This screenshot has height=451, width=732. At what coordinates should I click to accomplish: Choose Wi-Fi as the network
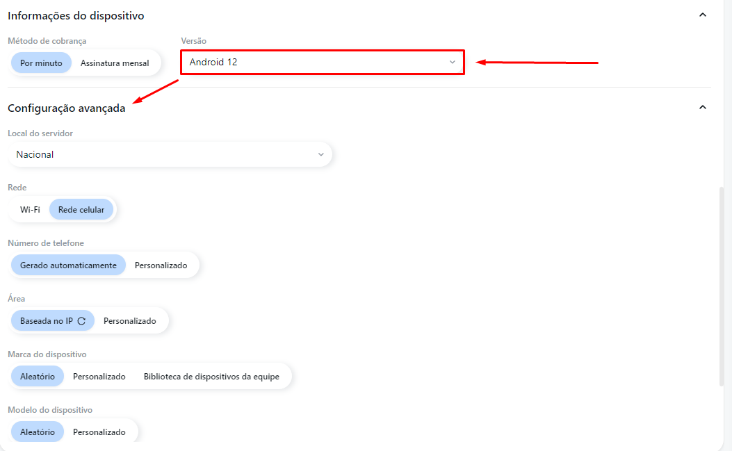[30, 210]
